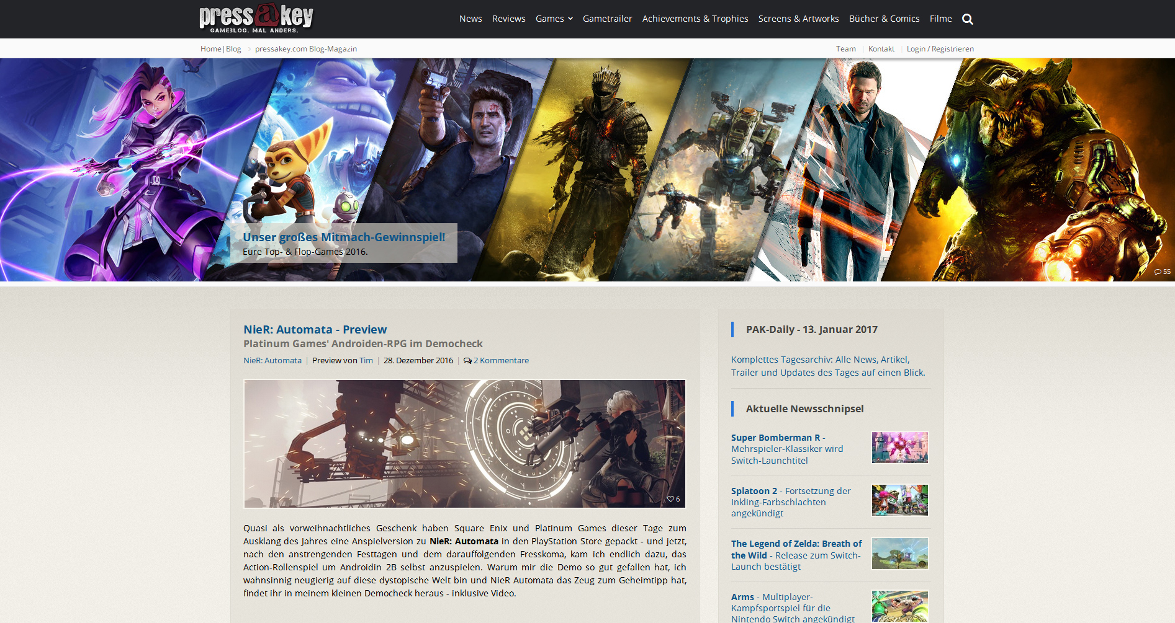The width and height of the screenshot is (1175, 623).
Task: Open the search magnifier icon
Action: [x=967, y=19]
